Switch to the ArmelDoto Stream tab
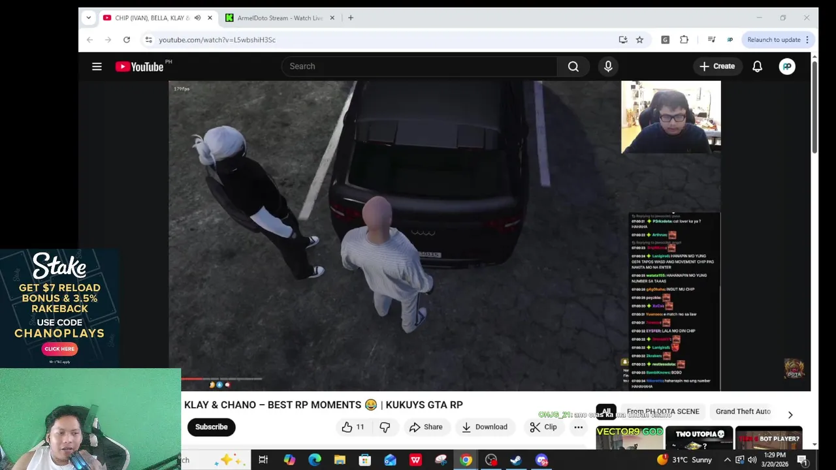Screen dimensions: 836x470 280,18
